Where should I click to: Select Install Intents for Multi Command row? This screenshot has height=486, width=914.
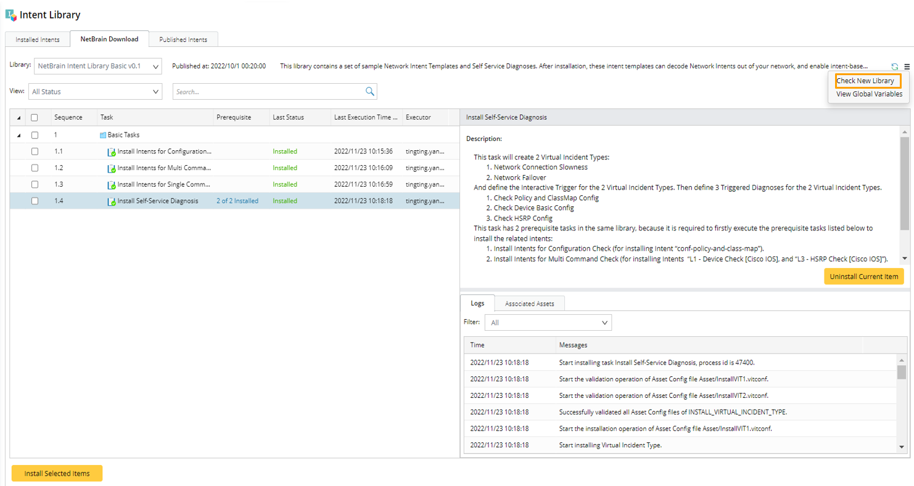(x=234, y=168)
